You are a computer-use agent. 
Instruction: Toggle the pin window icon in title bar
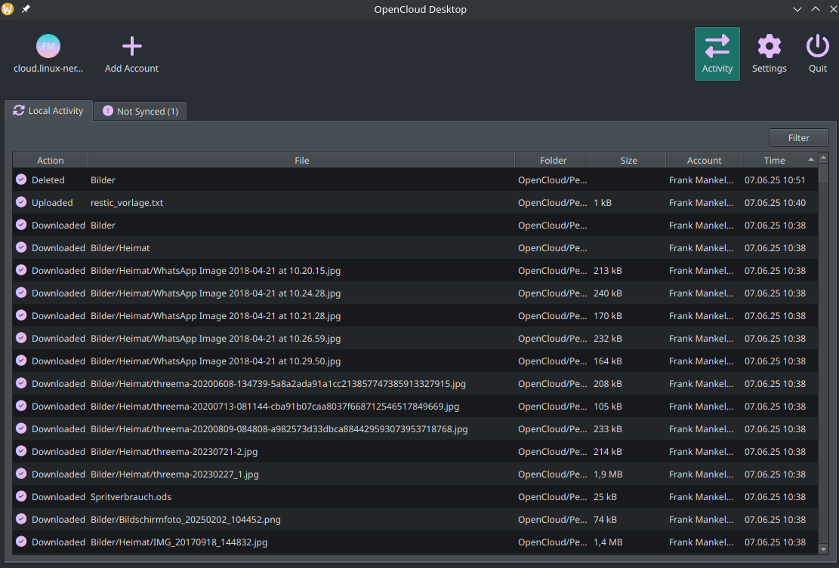point(26,9)
